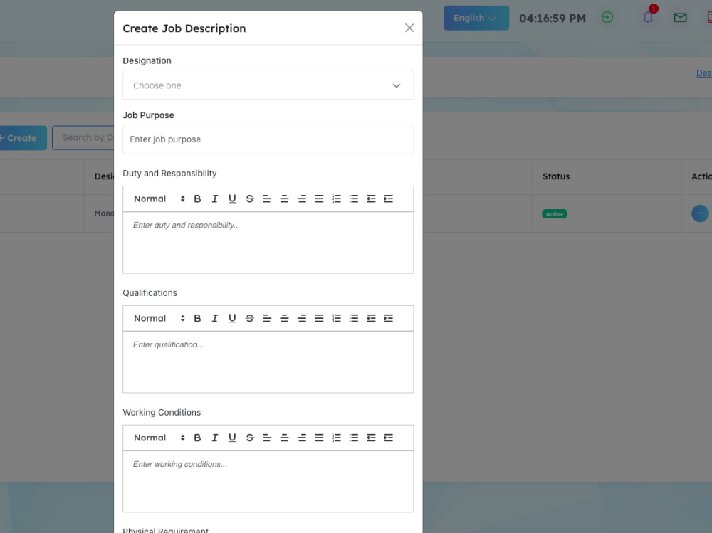Insert ordered list in Qualifications editor
Screen dimensions: 712x533
[337, 318]
